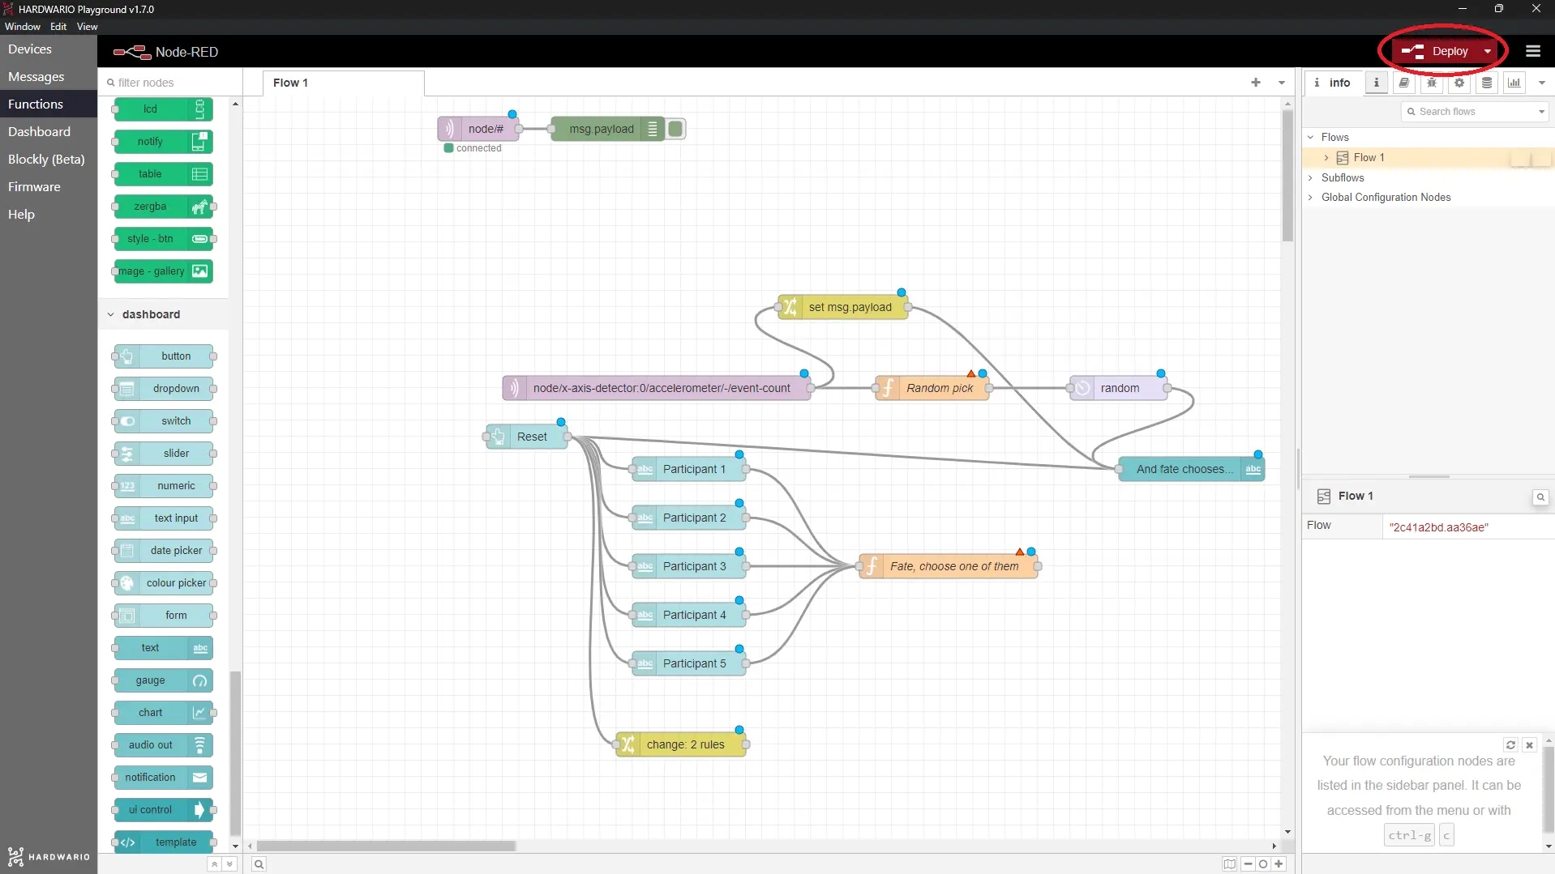Refresh the tip with the cycle icon
Viewport: 1555px width, 874px height.
click(1510, 745)
